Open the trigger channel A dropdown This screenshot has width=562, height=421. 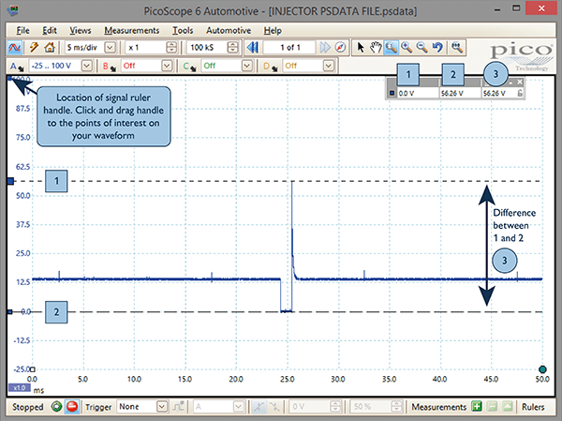point(239,407)
